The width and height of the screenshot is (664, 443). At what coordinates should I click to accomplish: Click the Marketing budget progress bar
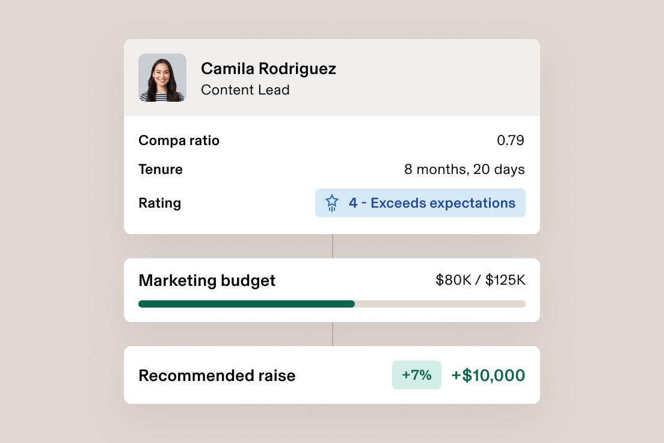coord(332,304)
